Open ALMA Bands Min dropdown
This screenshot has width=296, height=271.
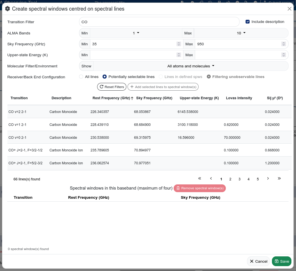[x=136, y=33]
